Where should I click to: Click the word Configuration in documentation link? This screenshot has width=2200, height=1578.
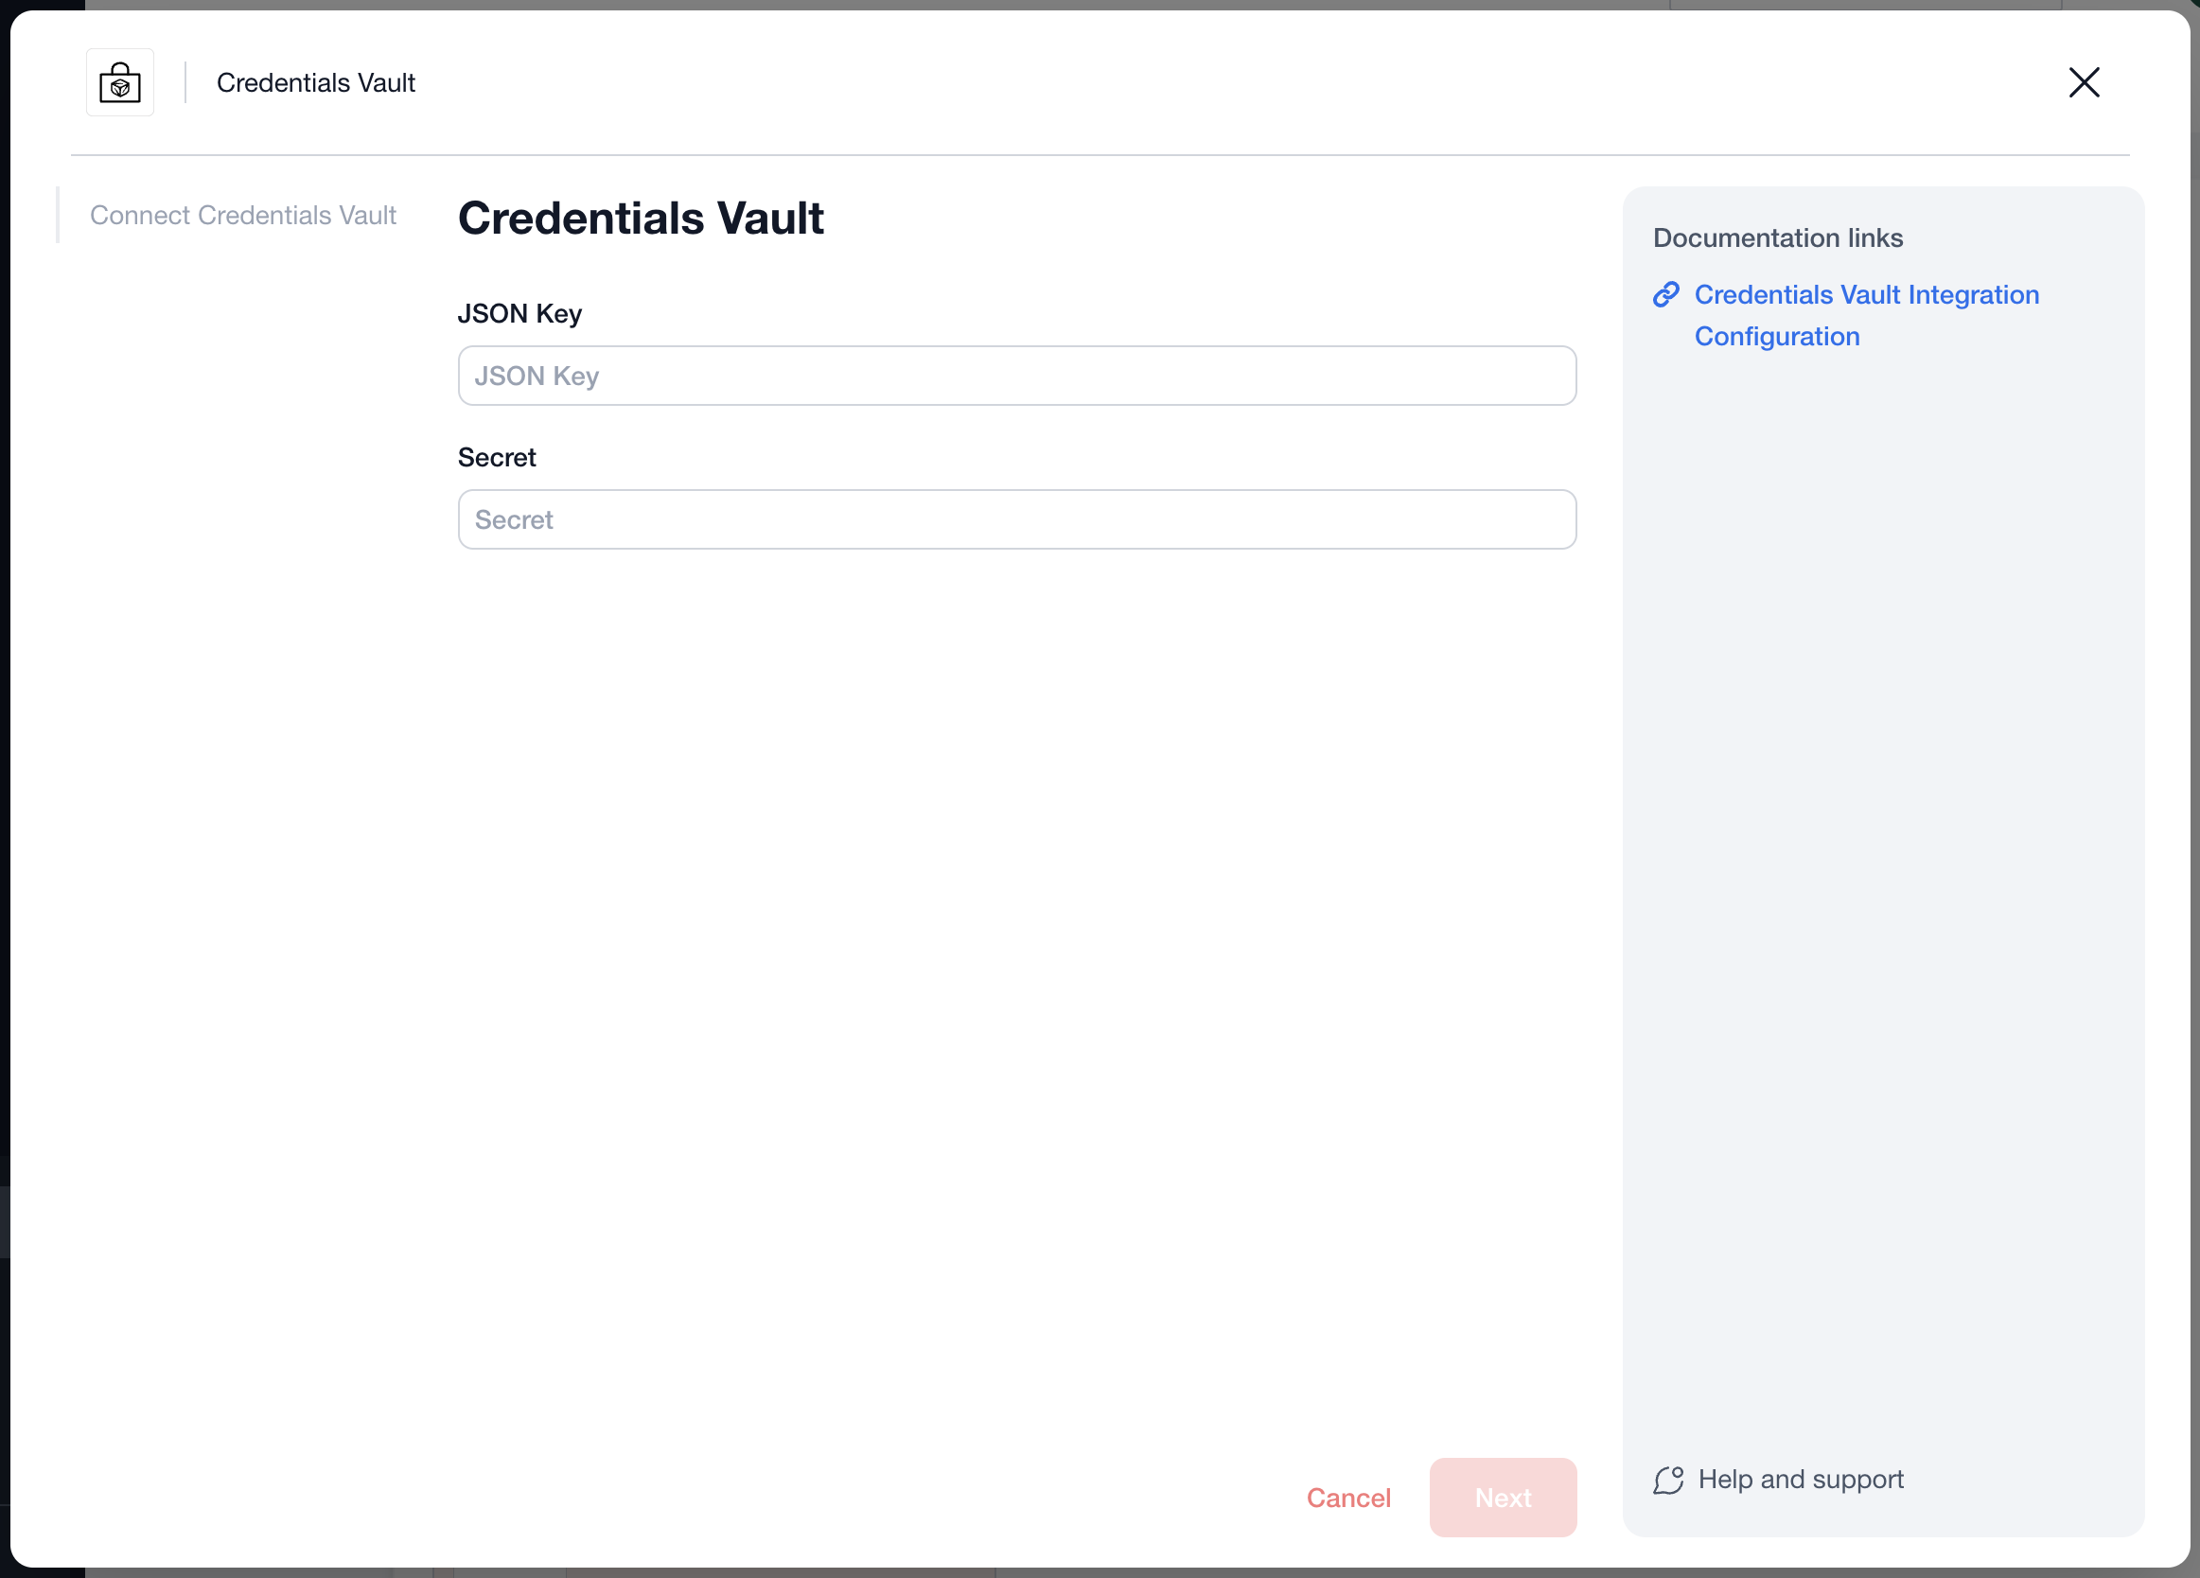coord(1777,337)
